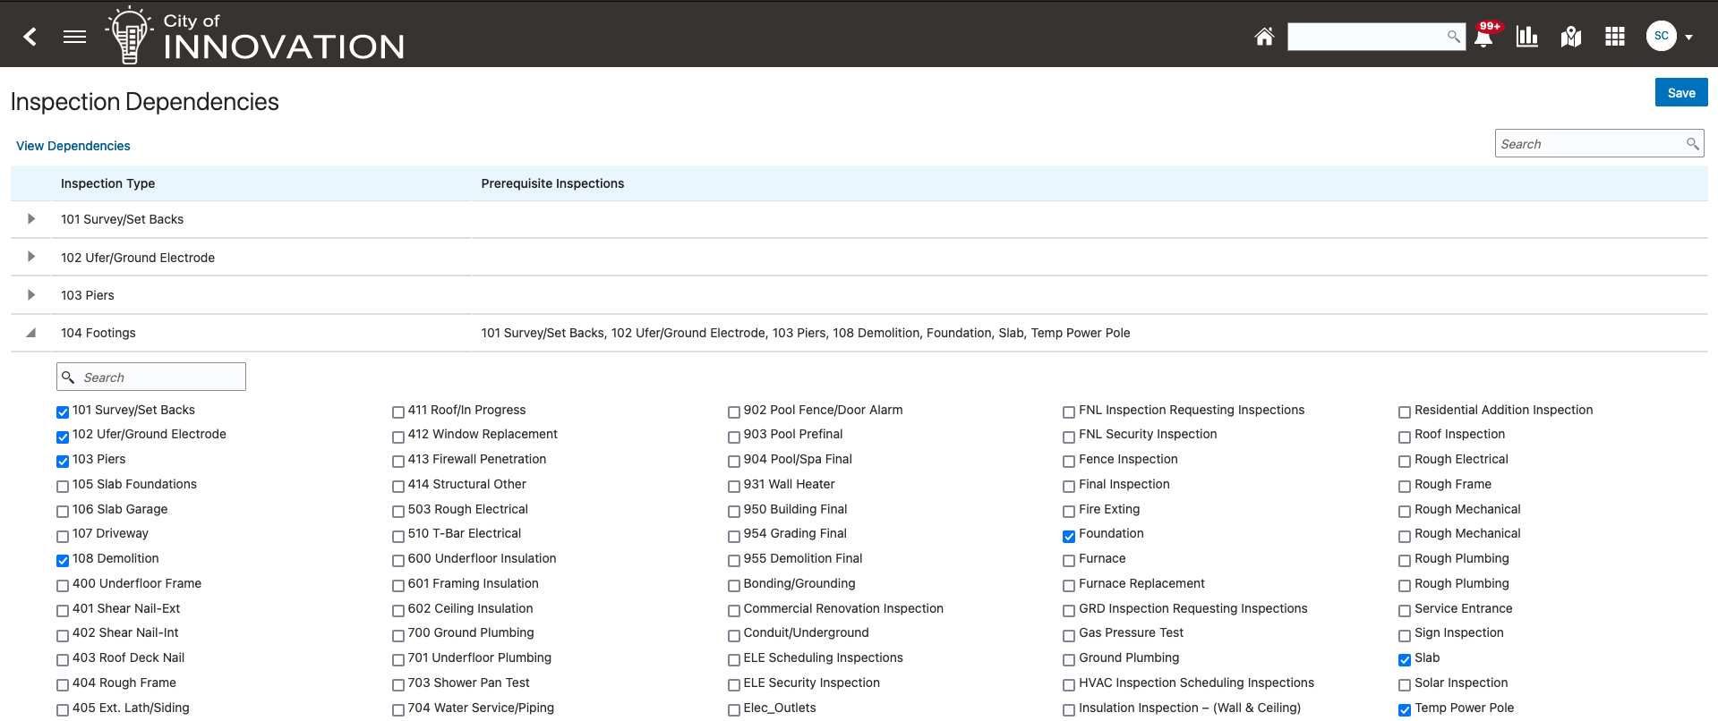Open the notifications bell

tap(1483, 38)
